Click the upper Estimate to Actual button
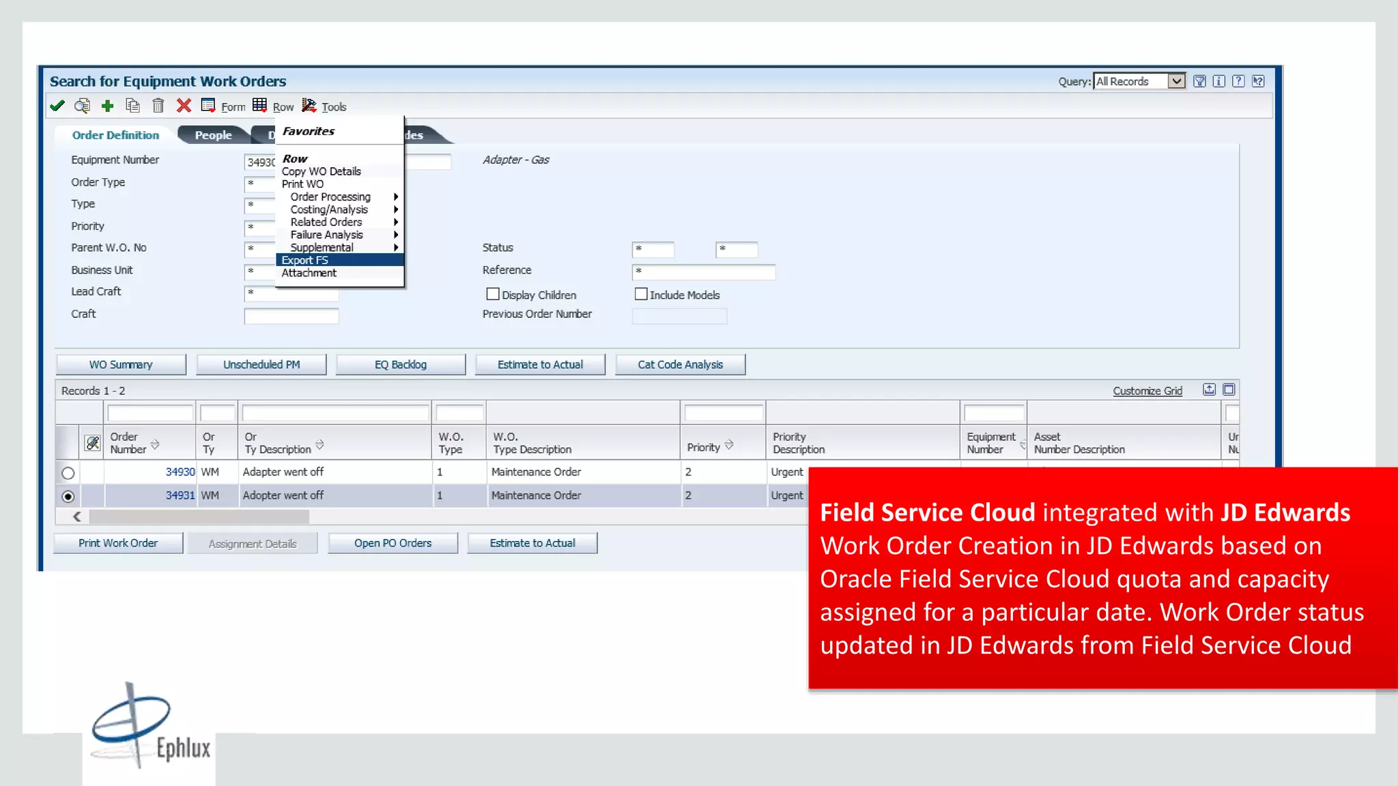Image resolution: width=1398 pixels, height=786 pixels. [541, 364]
